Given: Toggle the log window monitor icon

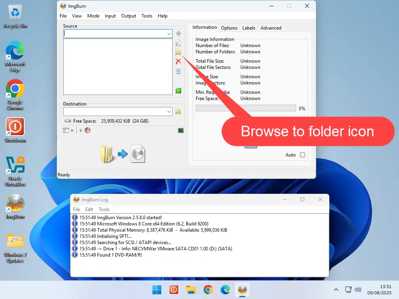Looking at the screenshot, I should click(x=181, y=130).
